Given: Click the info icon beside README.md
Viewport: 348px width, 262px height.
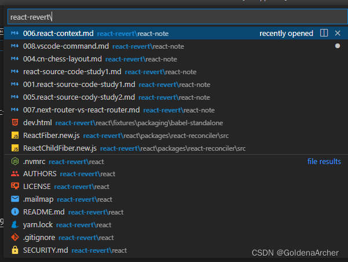Looking at the screenshot, I should 15,212.
